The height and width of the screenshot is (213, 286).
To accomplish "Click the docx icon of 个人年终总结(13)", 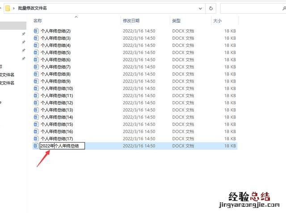I will click(x=36, y=110).
